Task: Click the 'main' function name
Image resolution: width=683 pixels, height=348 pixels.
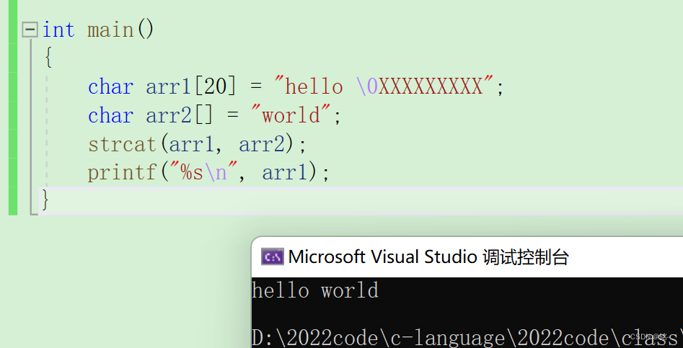Action: coord(110,30)
